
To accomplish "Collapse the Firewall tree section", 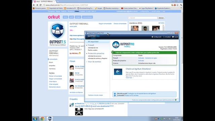I will (87, 45).
